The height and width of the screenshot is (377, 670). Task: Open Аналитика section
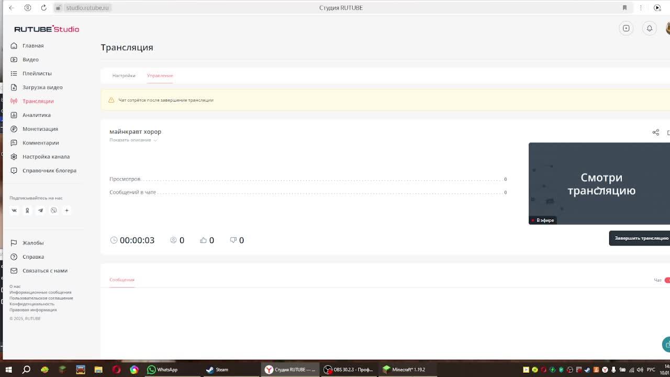pos(36,115)
